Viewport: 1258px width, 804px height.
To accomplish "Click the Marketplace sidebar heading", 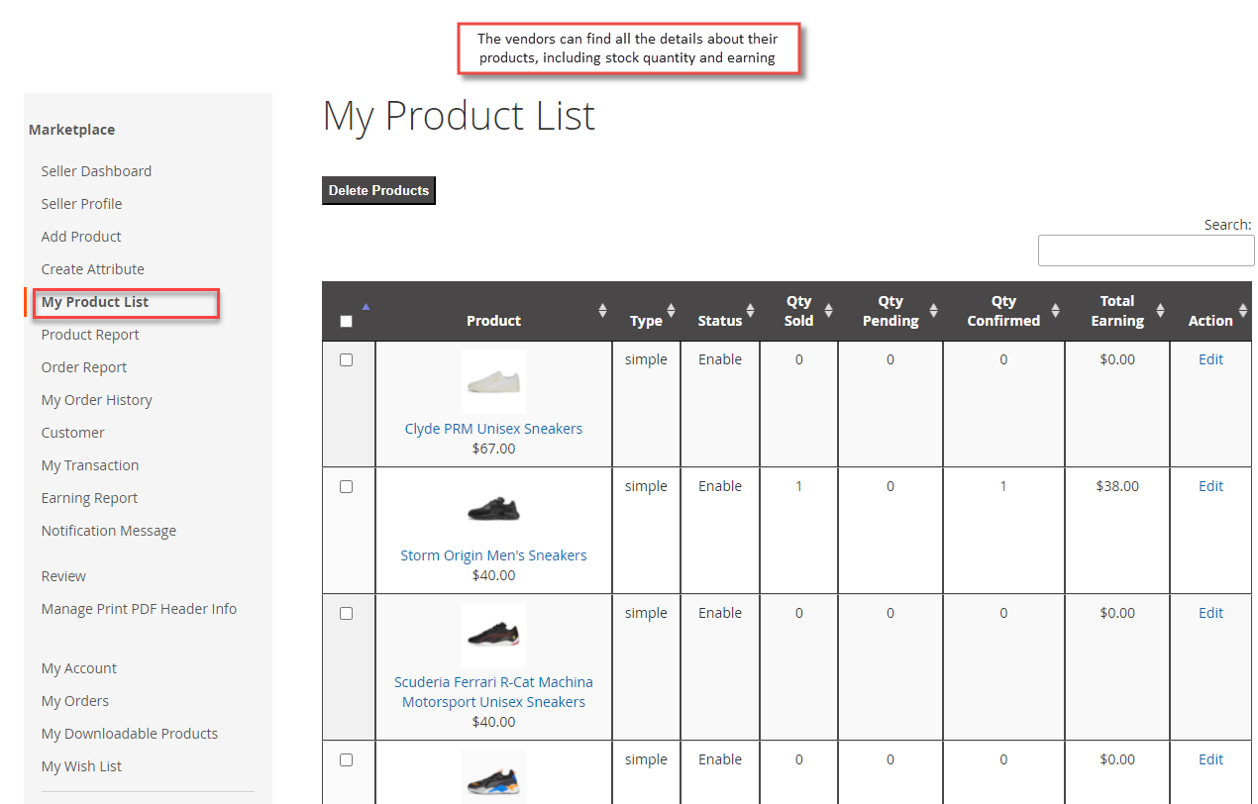I will [71, 130].
